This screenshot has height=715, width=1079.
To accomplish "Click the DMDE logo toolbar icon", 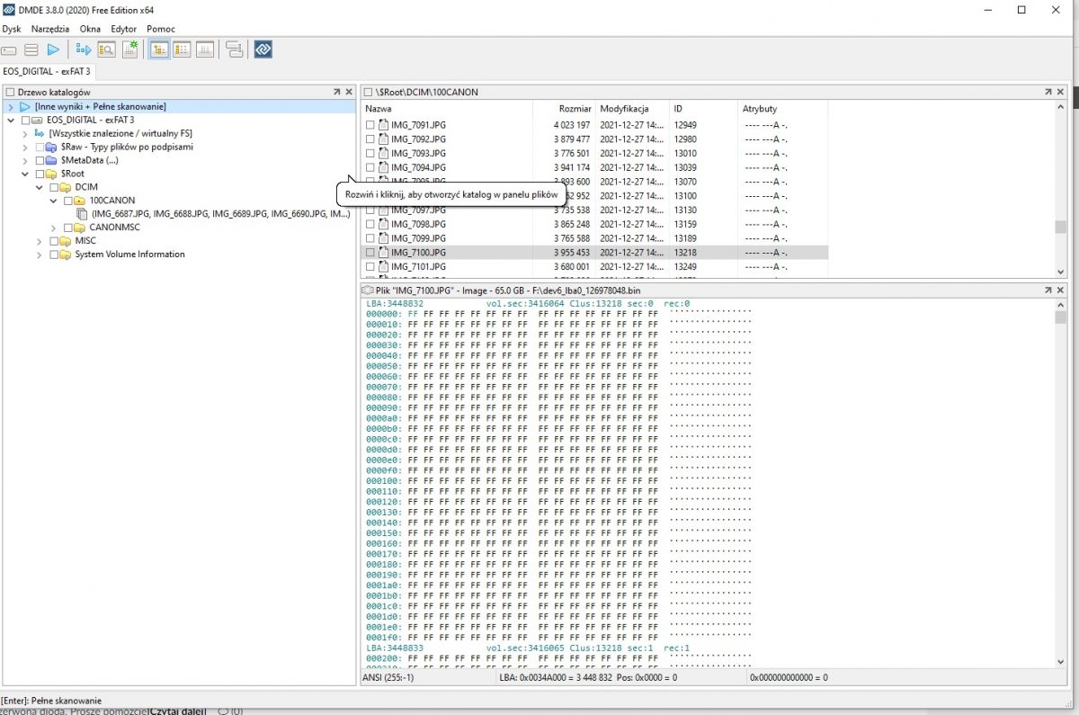I will click(263, 49).
